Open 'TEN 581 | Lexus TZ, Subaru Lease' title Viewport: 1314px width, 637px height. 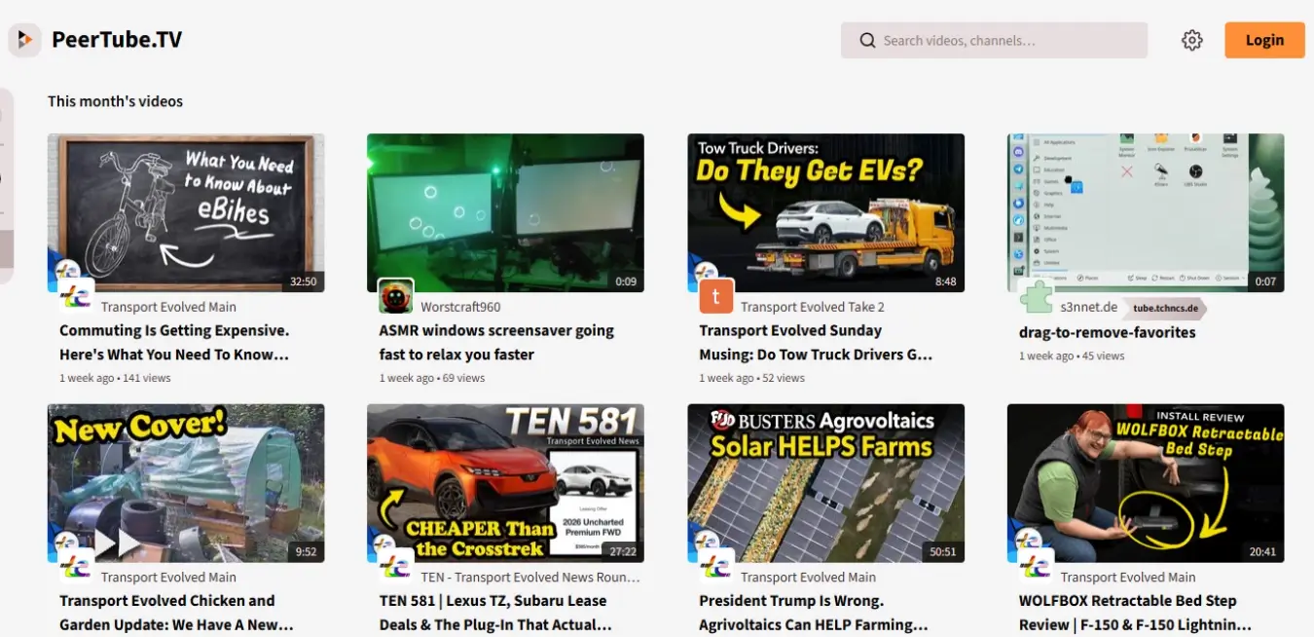pyautogui.click(x=495, y=613)
